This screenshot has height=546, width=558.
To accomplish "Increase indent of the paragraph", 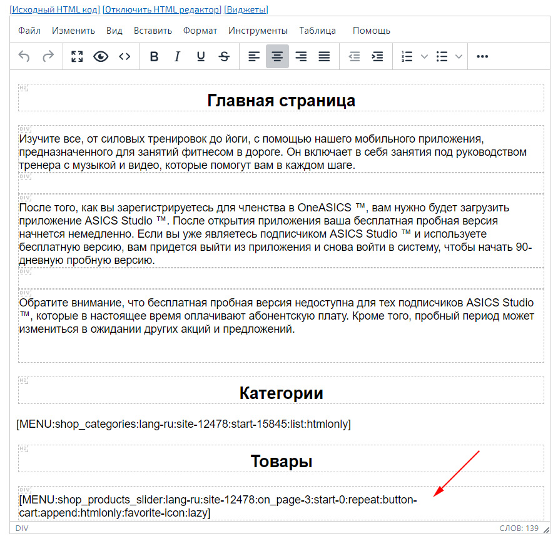I will [377, 57].
